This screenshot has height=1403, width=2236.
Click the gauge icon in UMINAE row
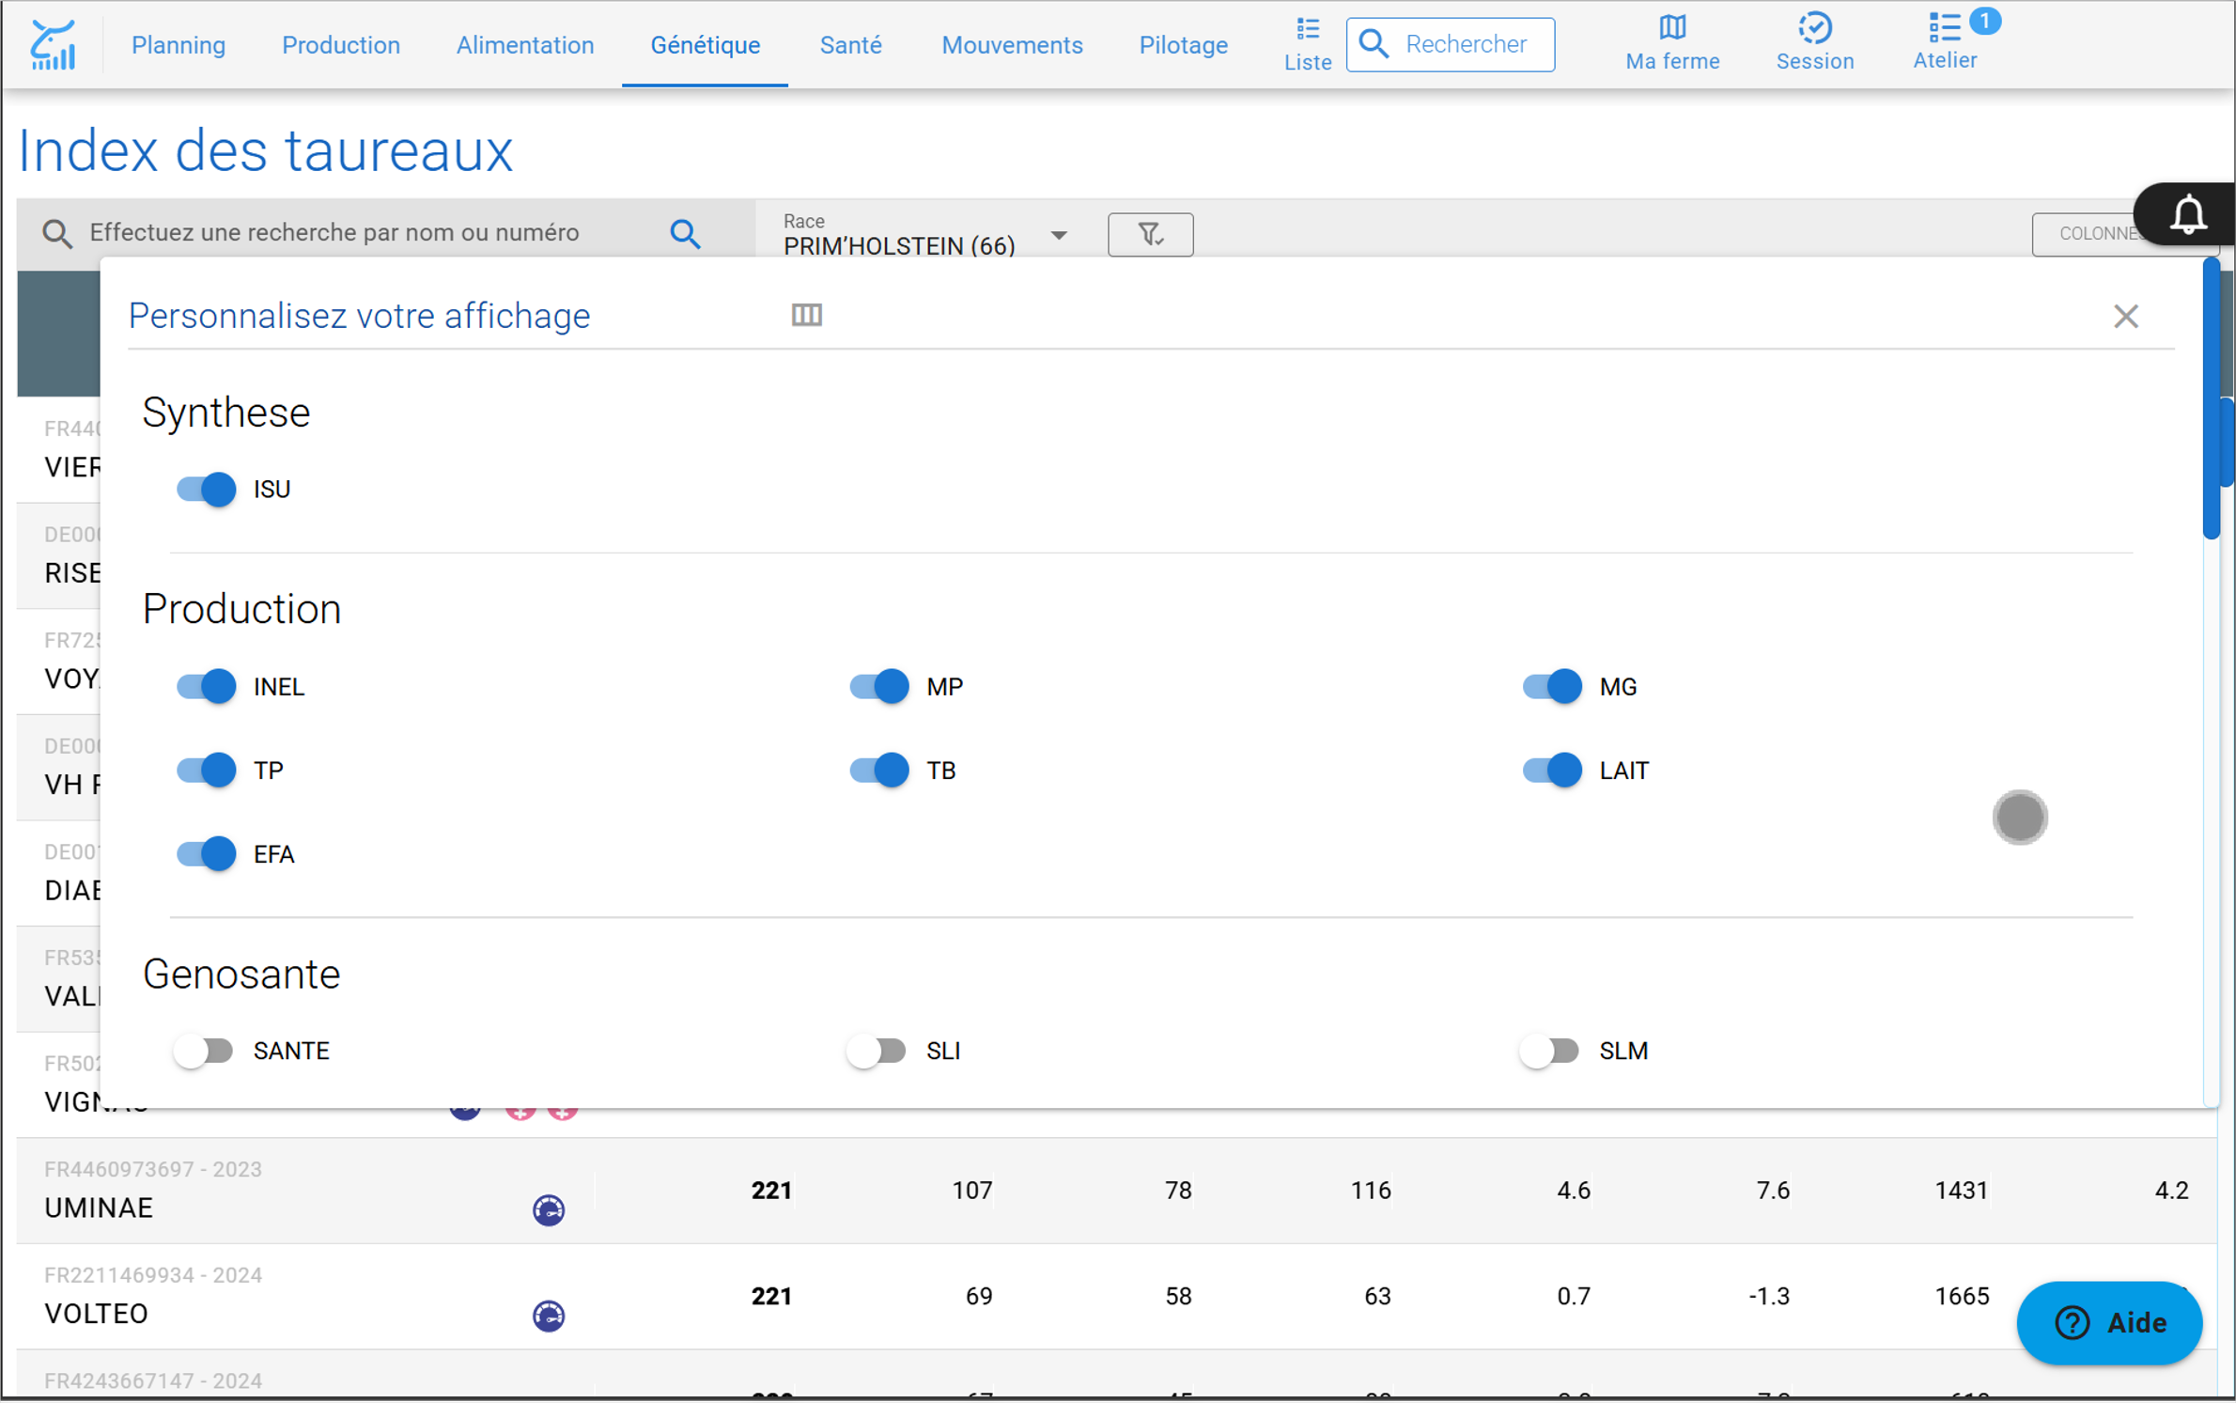pos(549,1210)
